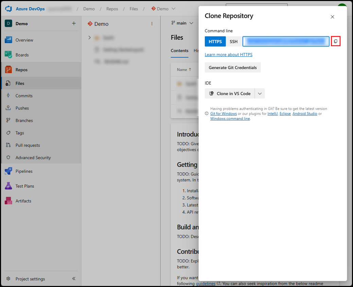Open the guidelines link in the readme
Image resolution: width=353 pixels, height=287 pixels.
tap(206, 284)
